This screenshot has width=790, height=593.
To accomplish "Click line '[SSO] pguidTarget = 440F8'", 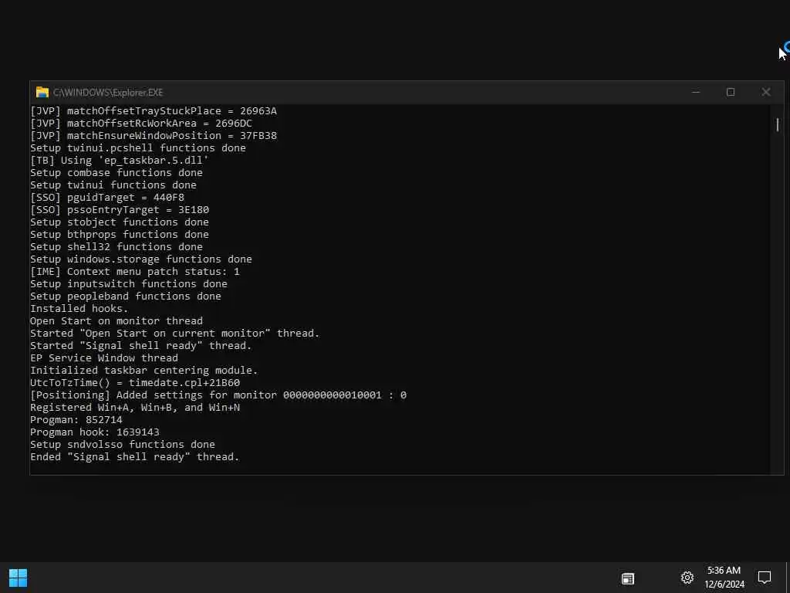I will 107,197.
